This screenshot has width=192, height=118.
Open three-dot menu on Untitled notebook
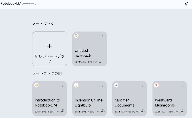click(x=102, y=36)
